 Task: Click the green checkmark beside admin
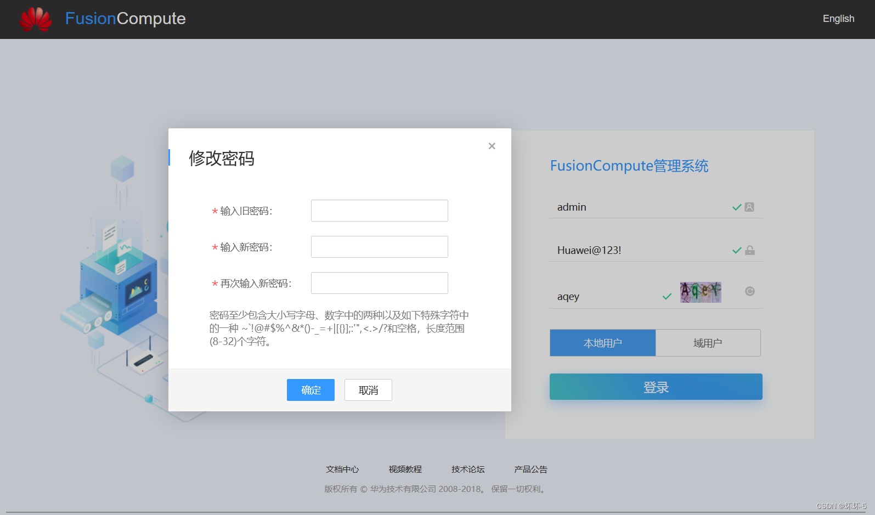(x=737, y=207)
